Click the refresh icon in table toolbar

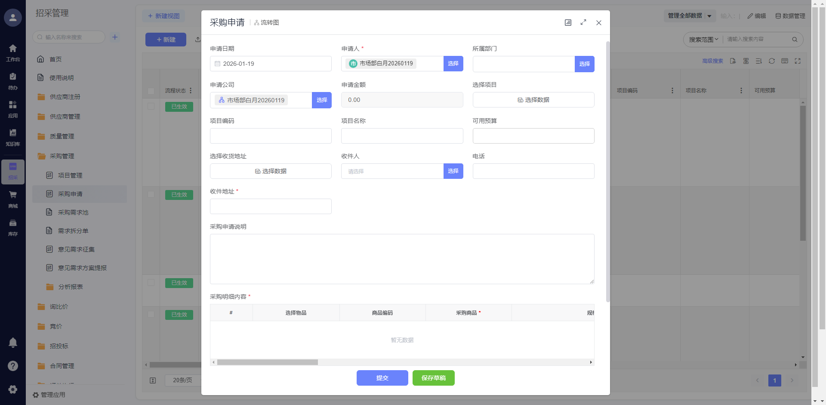tap(772, 61)
